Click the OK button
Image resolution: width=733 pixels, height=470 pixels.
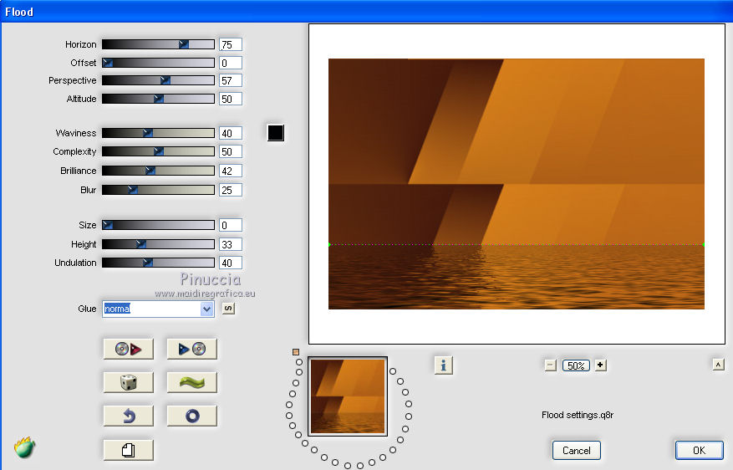coord(700,451)
